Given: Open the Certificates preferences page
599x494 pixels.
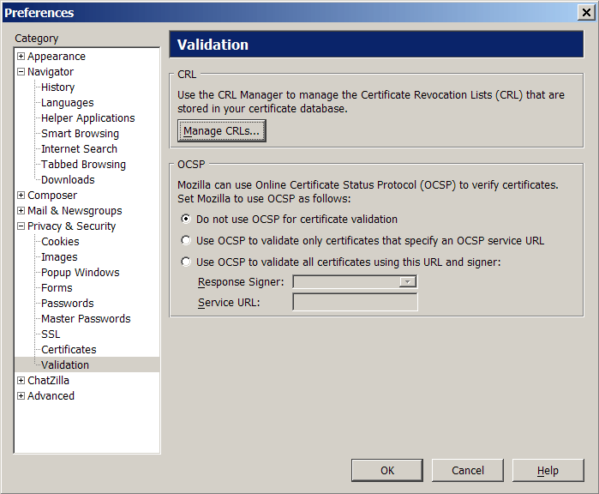Looking at the screenshot, I should 69,349.
